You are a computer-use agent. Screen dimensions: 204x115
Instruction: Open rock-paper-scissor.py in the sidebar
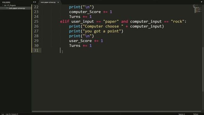click(x=17, y=8)
